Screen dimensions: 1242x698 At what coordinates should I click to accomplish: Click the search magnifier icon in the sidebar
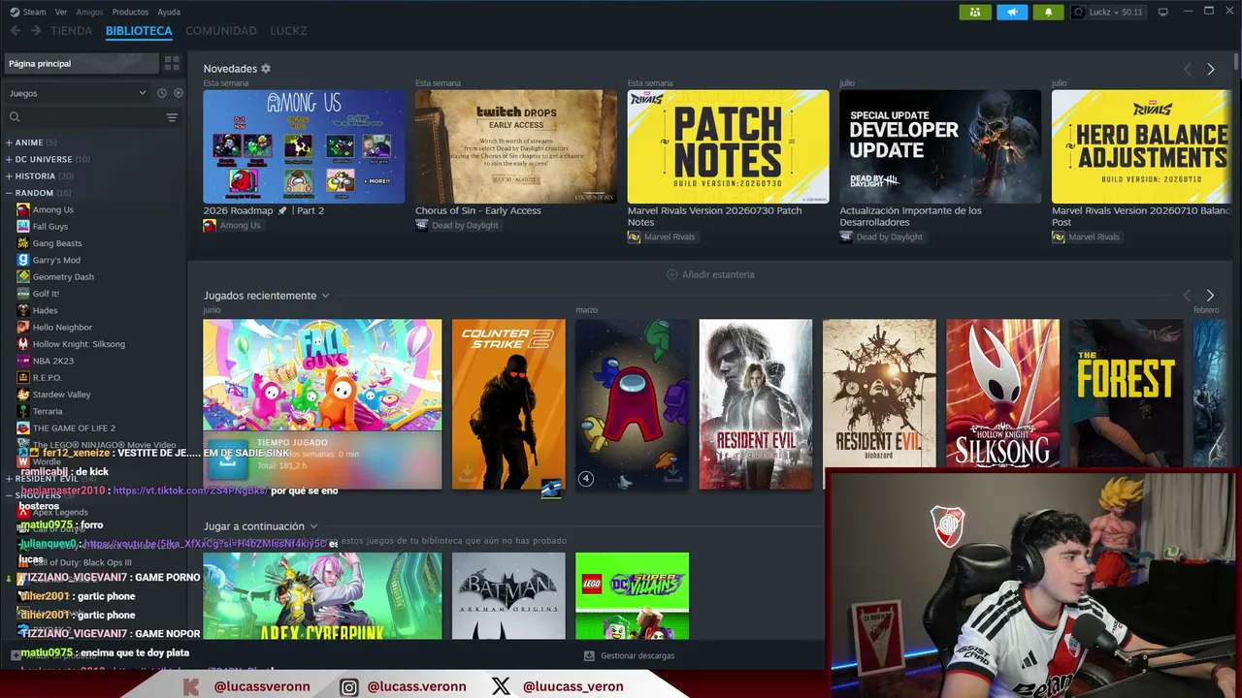coord(15,117)
